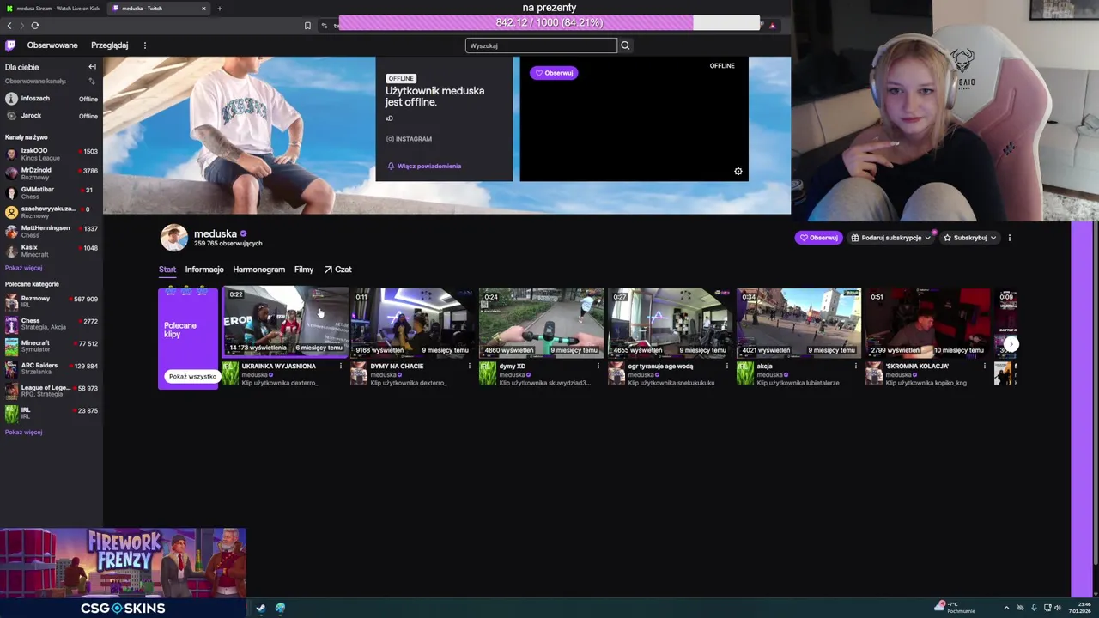Click the search magnifier icon
The width and height of the screenshot is (1099, 618).
coord(625,45)
